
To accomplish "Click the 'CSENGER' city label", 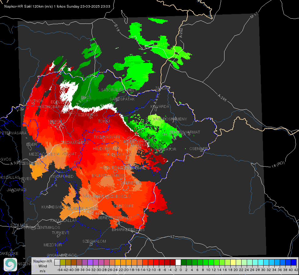I will [199, 149].
